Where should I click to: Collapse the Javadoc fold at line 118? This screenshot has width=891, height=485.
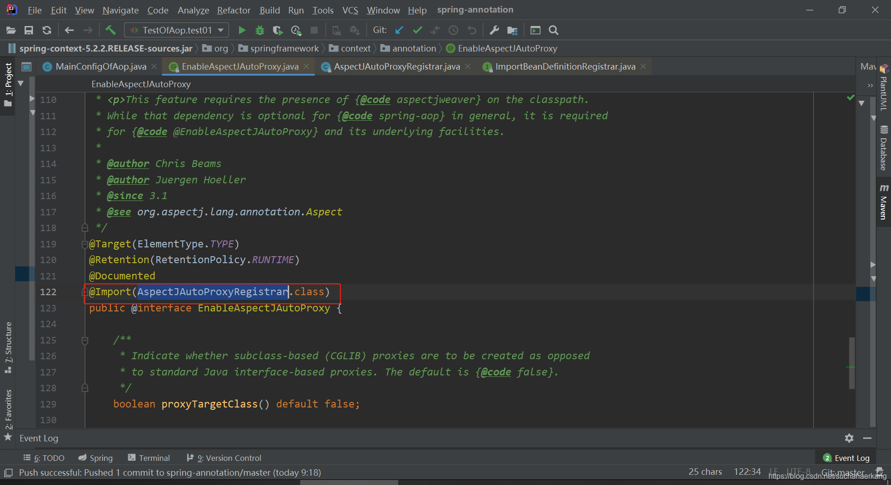(x=85, y=228)
